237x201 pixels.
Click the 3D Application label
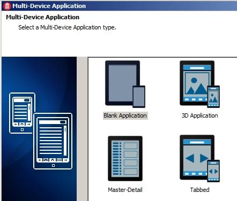click(199, 115)
